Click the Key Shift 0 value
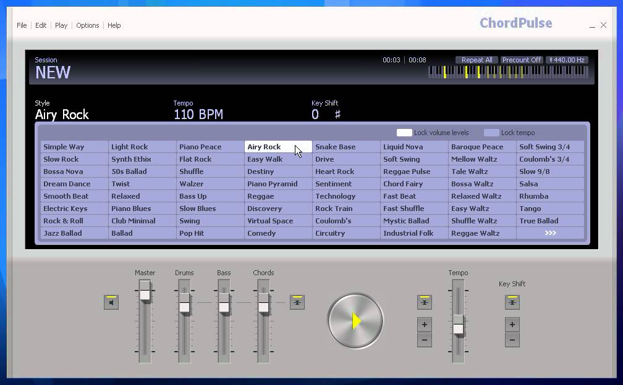Image resolution: width=623 pixels, height=385 pixels. (x=315, y=115)
